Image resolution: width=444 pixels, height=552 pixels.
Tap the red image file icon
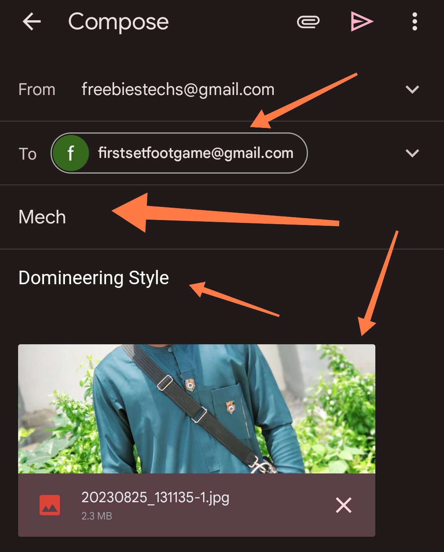click(50, 505)
